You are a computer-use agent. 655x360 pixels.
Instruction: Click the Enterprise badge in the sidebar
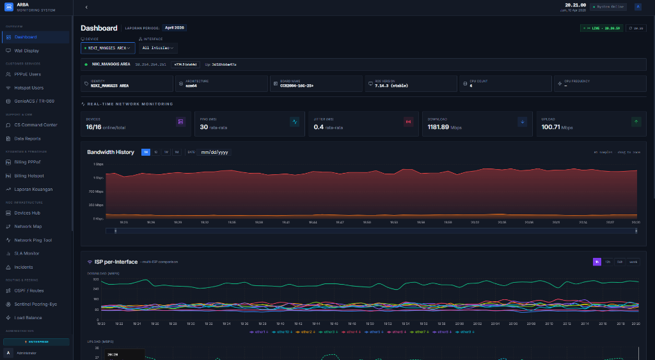(36, 342)
